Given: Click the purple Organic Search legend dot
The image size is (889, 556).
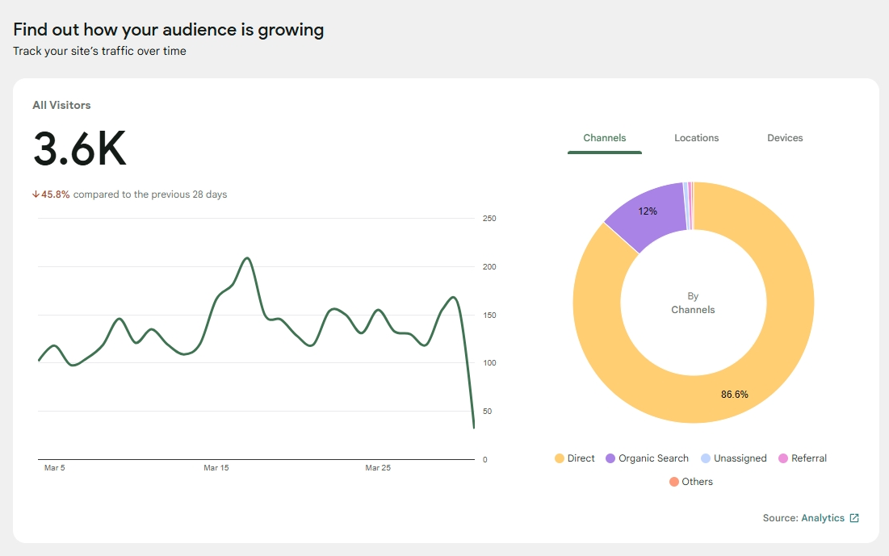Looking at the screenshot, I should tap(610, 458).
